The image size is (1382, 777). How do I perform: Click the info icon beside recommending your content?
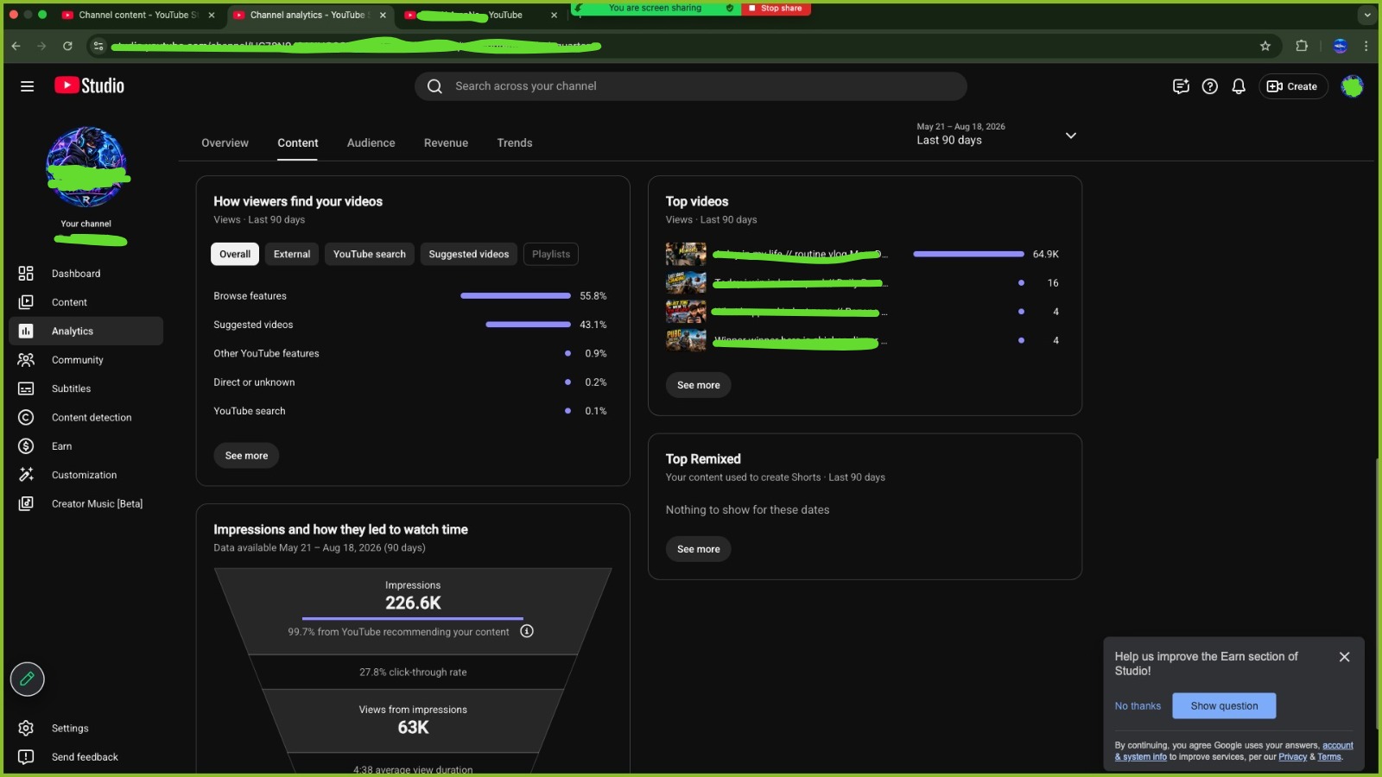(x=527, y=631)
